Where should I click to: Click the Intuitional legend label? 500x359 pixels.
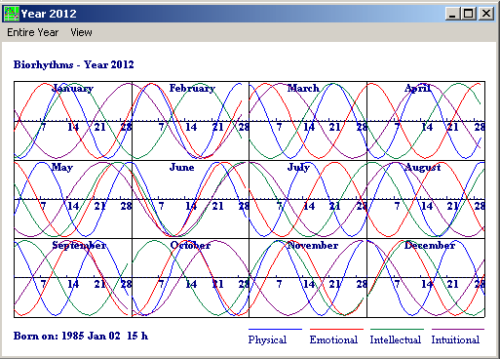click(455, 339)
